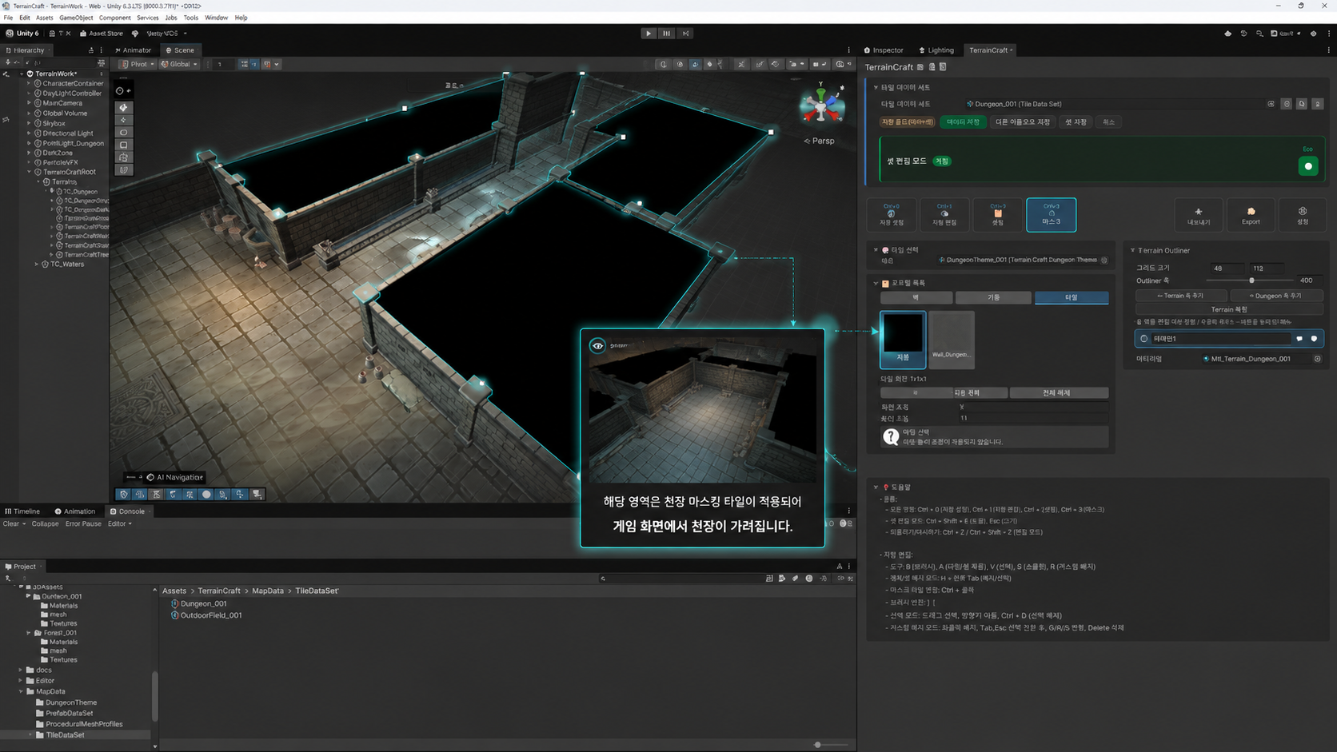Select the Ctrl+2 mode button
The width and height of the screenshot is (1337, 752).
(x=997, y=214)
